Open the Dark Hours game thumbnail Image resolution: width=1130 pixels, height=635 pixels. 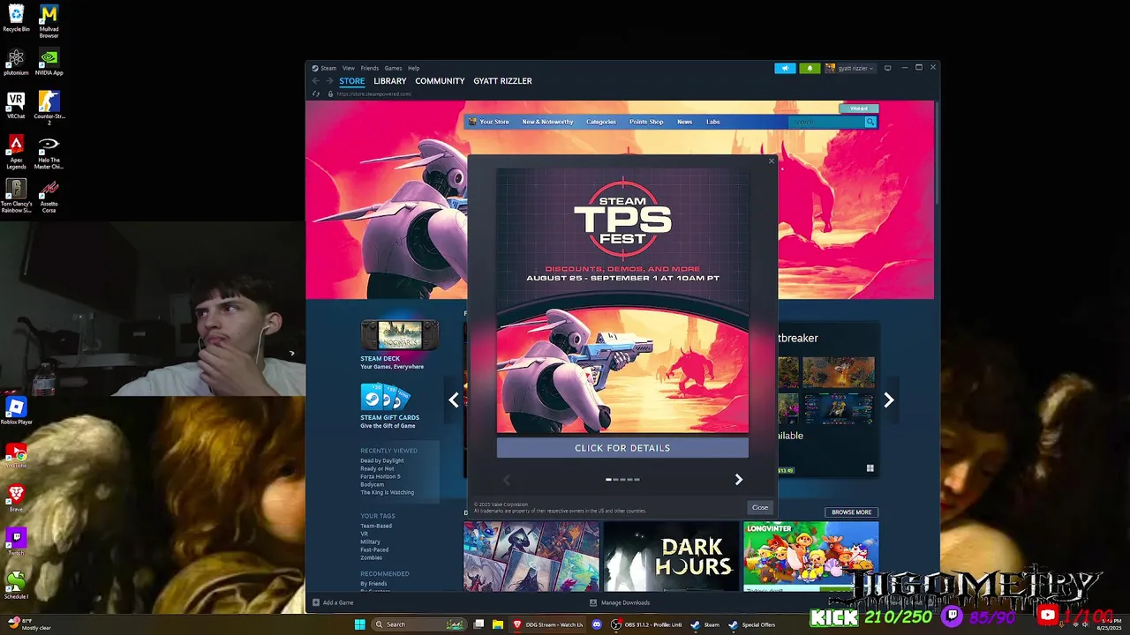tap(671, 557)
